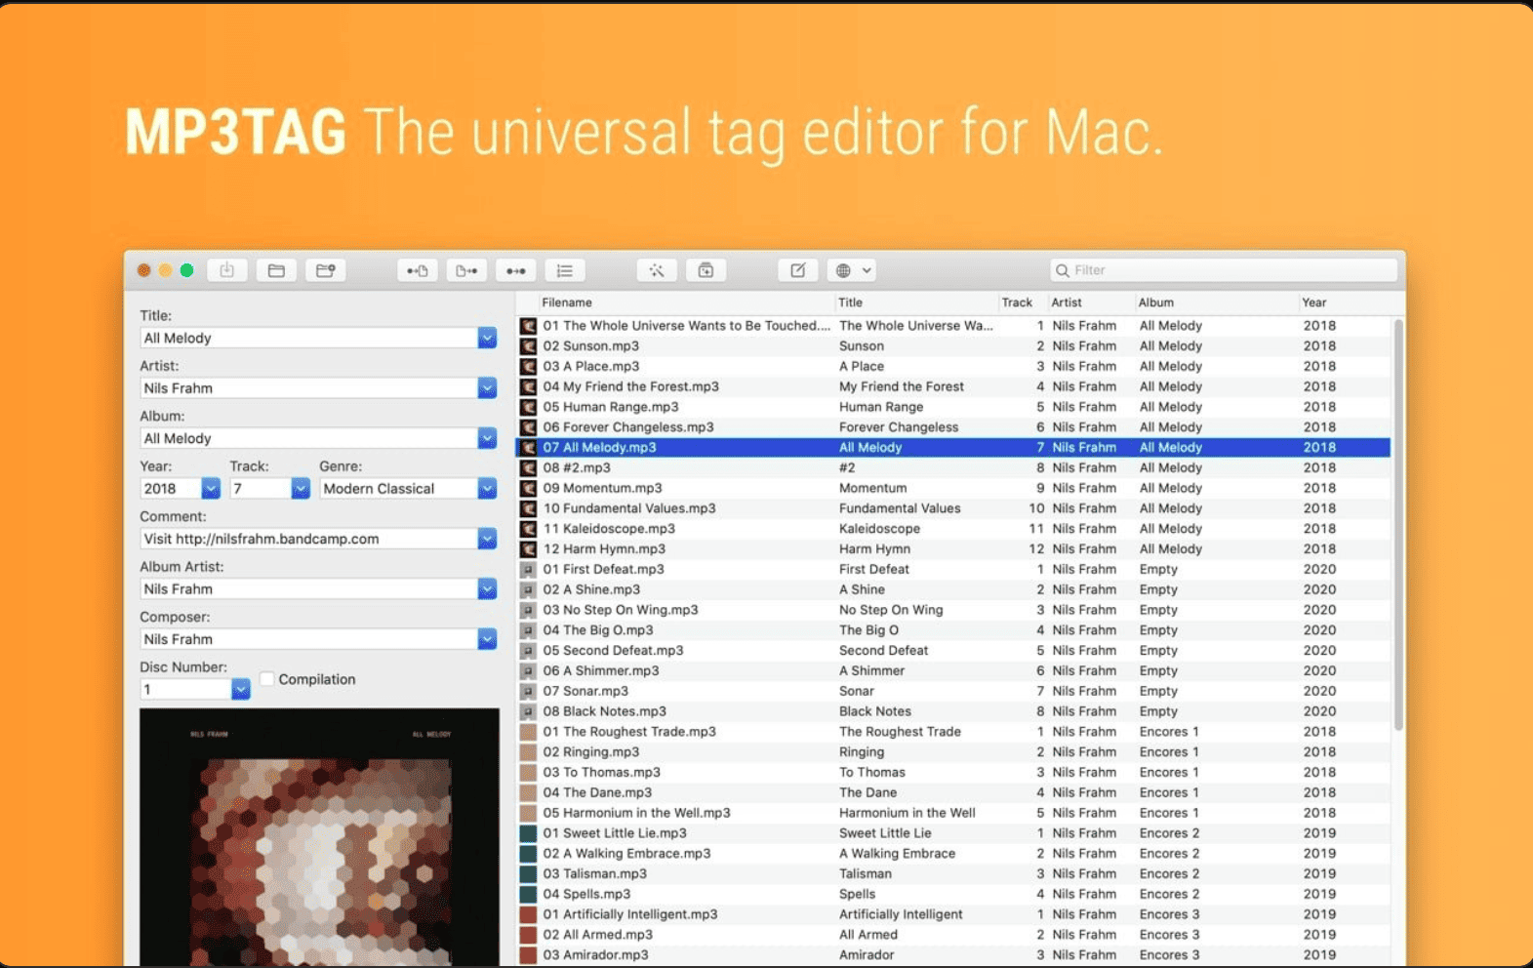
Task: Click the All Melody album cover artwork
Action: click(x=319, y=837)
